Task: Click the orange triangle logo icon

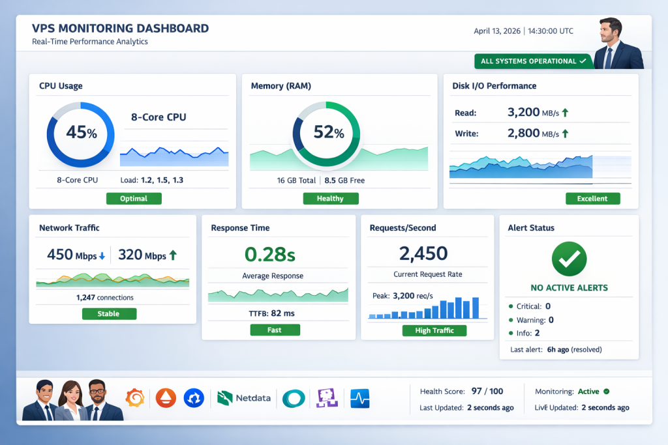Action: [166, 398]
